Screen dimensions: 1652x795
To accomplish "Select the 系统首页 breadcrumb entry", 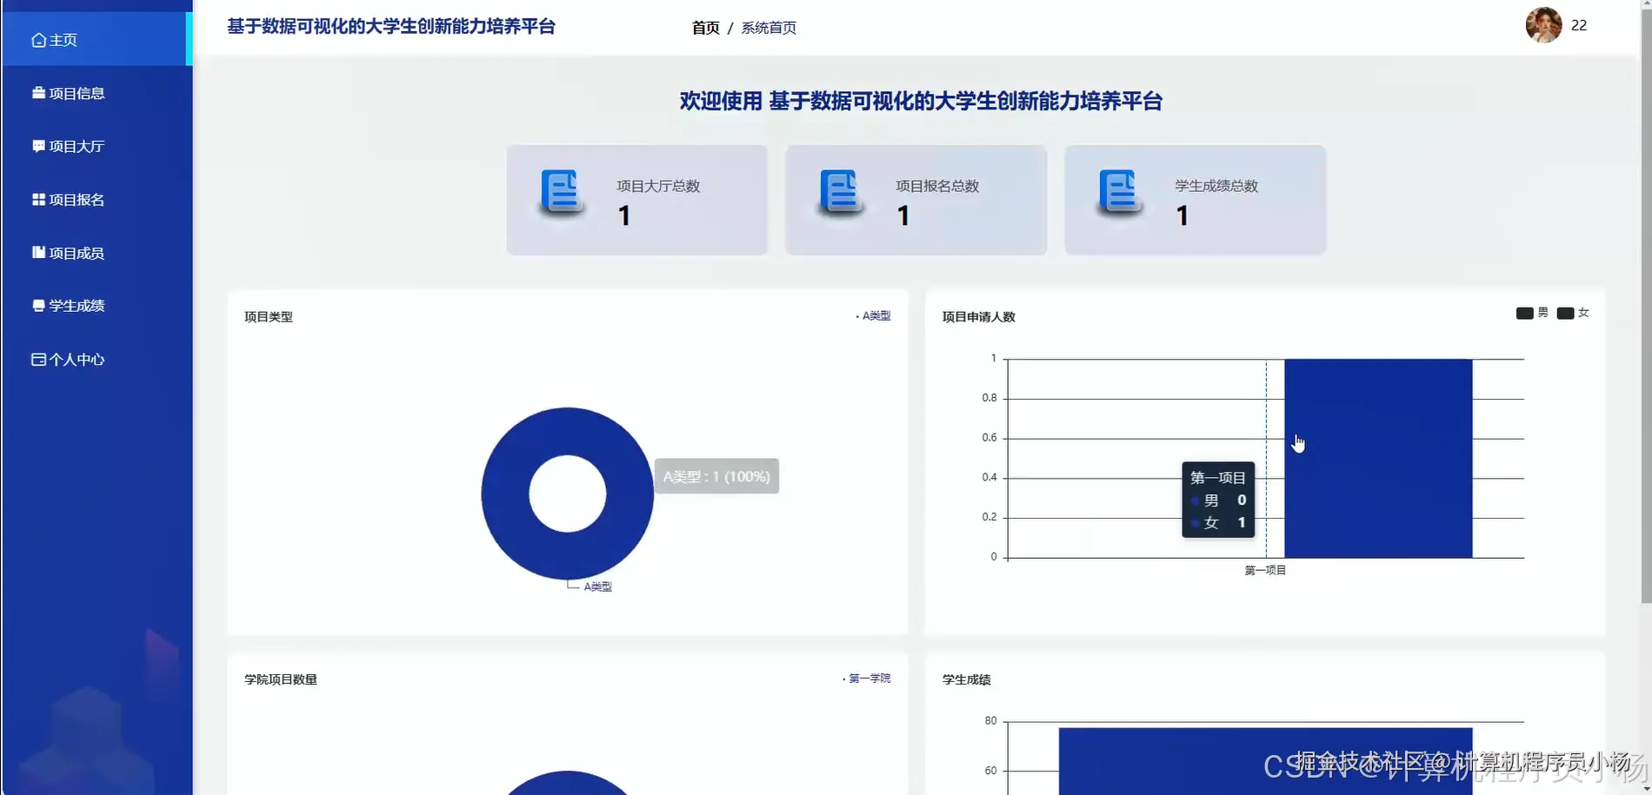I will pos(769,28).
